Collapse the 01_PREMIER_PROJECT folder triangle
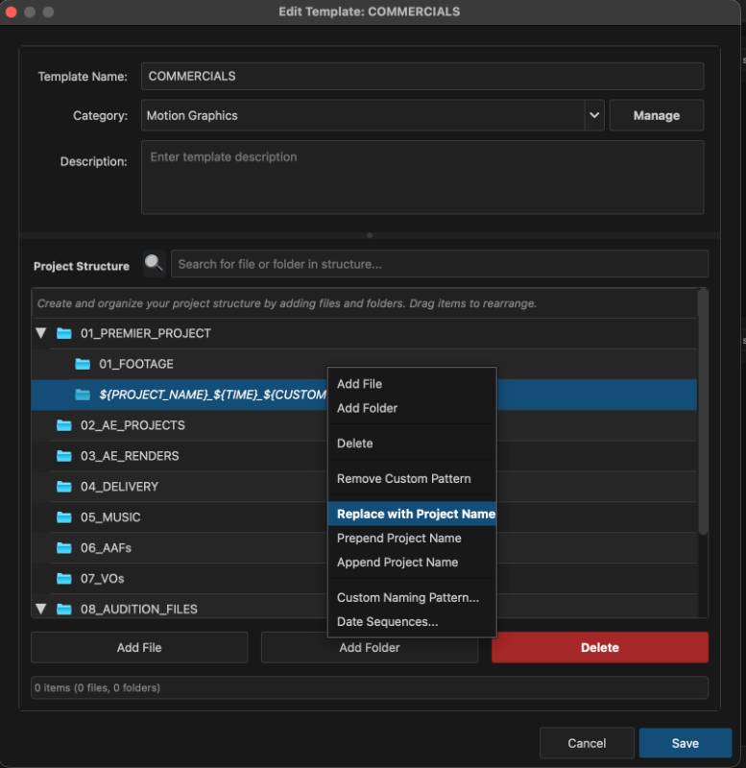Viewport: 746px width, 768px height. pyautogui.click(x=41, y=333)
